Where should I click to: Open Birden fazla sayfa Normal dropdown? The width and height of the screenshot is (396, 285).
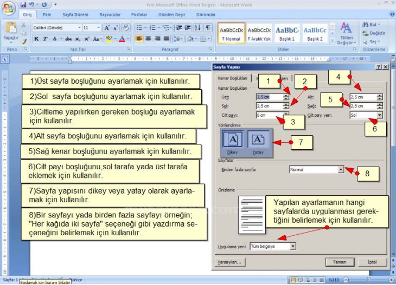click(x=341, y=169)
